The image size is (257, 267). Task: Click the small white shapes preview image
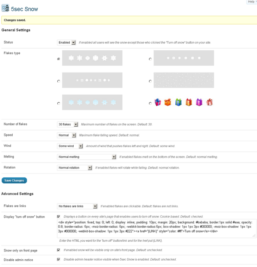[184, 58]
